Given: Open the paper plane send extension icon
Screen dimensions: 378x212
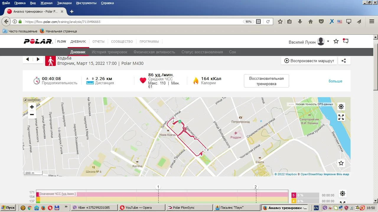Looking at the screenshot, I should (x=359, y=21).
